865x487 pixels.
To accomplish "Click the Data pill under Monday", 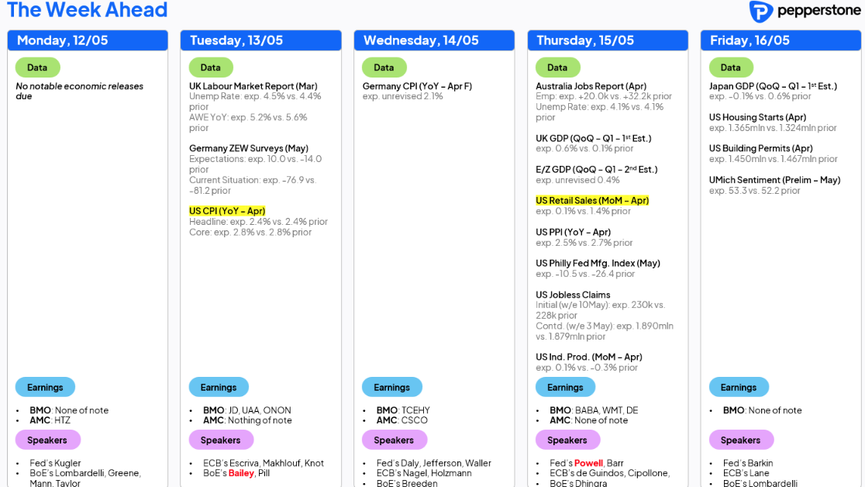I will (x=37, y=67).
